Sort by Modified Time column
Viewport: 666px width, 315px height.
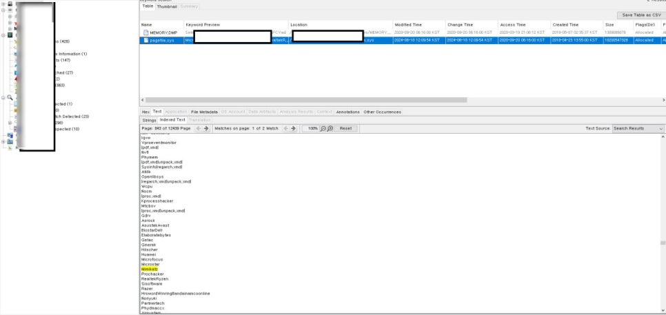pyautogui.click(x=418, y=25)
